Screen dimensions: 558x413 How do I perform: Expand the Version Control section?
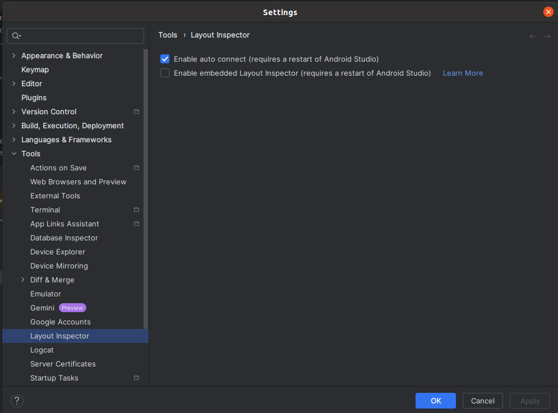point(14,112)
